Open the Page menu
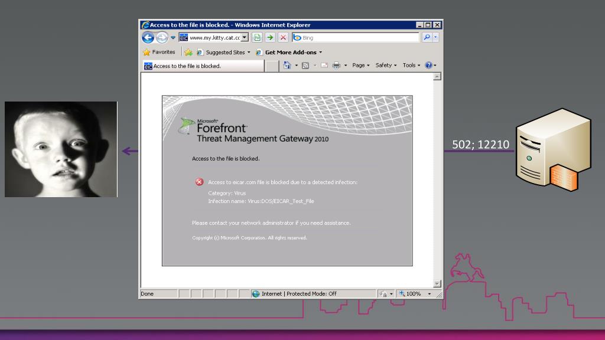The width and height of the screenshot is (605, 340). click(x=361, y=65)
